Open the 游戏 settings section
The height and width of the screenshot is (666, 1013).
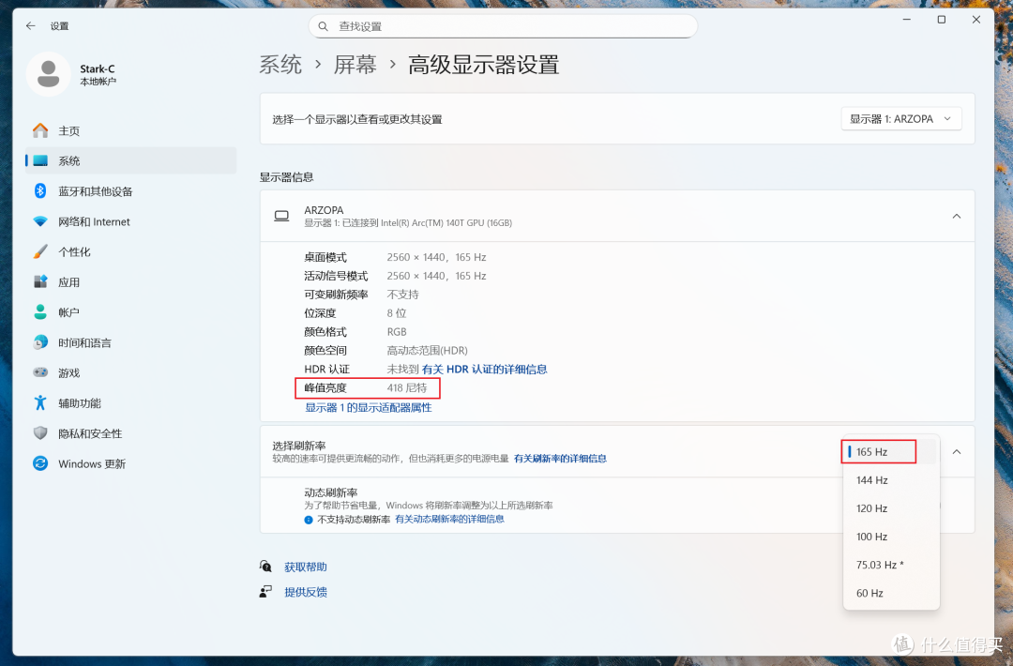(x=130, y=372)
